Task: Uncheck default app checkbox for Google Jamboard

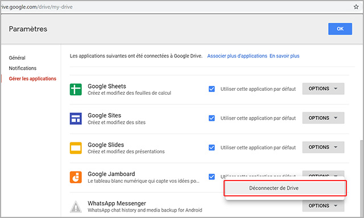Action: click(212, 177)
